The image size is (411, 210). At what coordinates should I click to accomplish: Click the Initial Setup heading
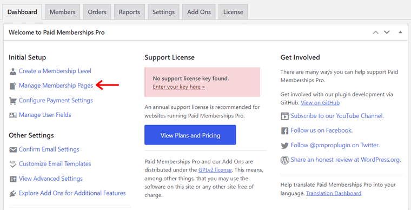point(27,57)
